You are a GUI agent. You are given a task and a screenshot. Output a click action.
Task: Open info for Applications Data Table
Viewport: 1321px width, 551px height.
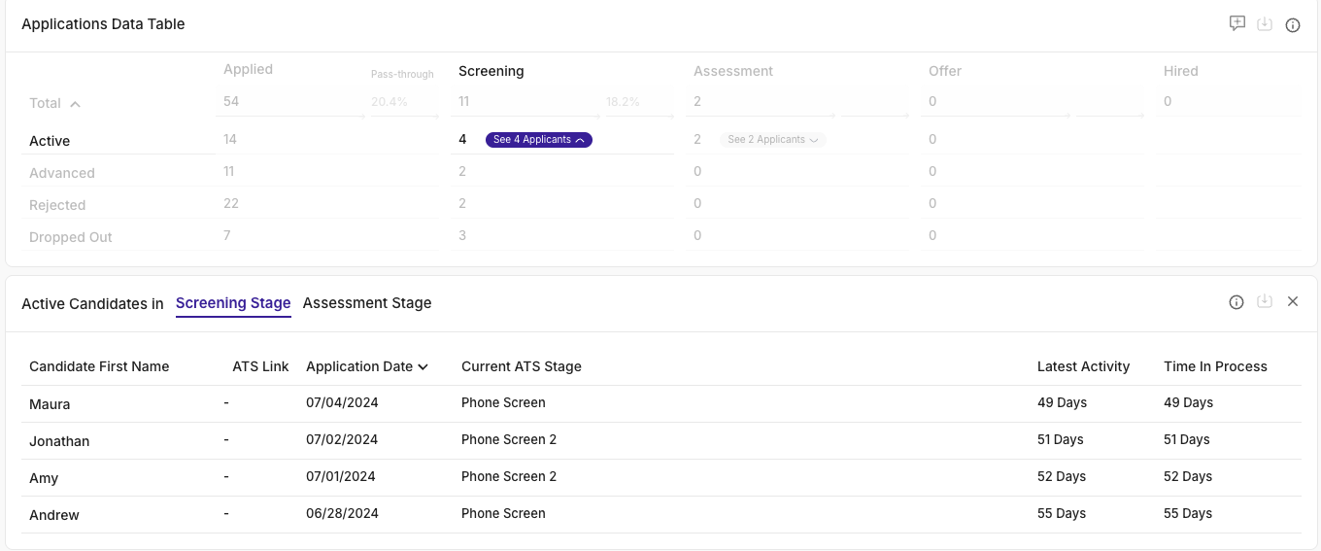click(1293, 25)
